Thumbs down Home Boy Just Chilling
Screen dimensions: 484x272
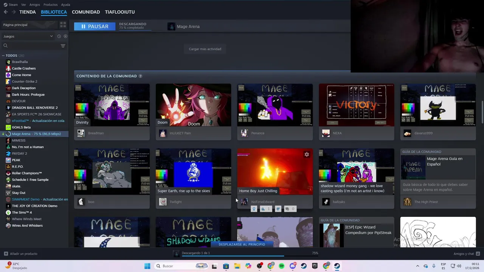point(278,209)
